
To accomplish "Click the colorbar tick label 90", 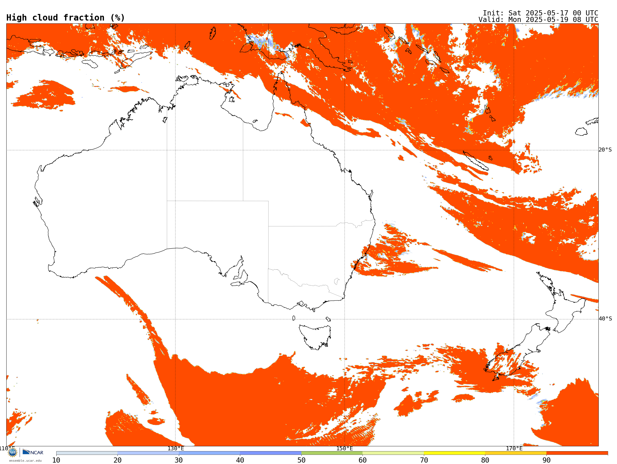I will pyautogui.click(x=546, y=460).
